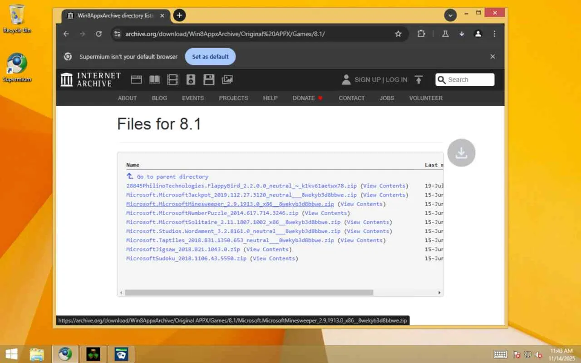Open the browser three-dot menu
Image resolution: width=581 pixels, height=363 pixels.
click(494, 34)
